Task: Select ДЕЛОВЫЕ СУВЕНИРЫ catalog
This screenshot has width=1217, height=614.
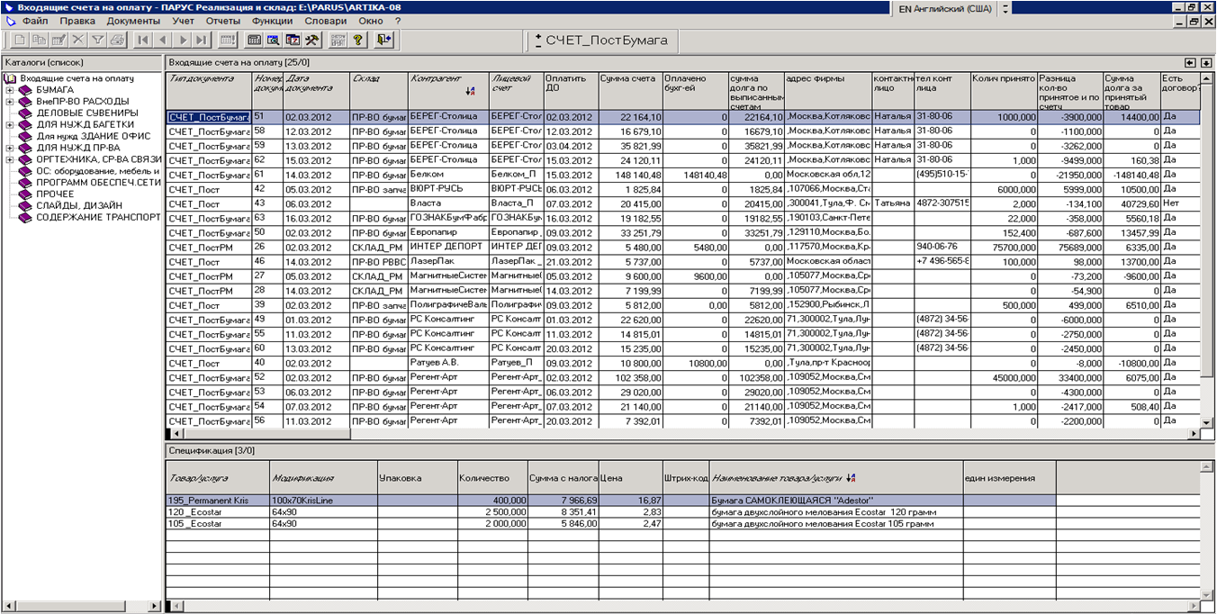Action: click(x=87, y=113)
